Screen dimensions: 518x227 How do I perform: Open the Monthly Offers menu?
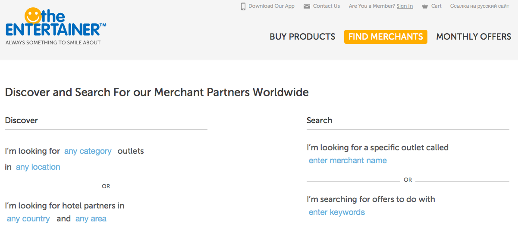[x=474, y=37]
